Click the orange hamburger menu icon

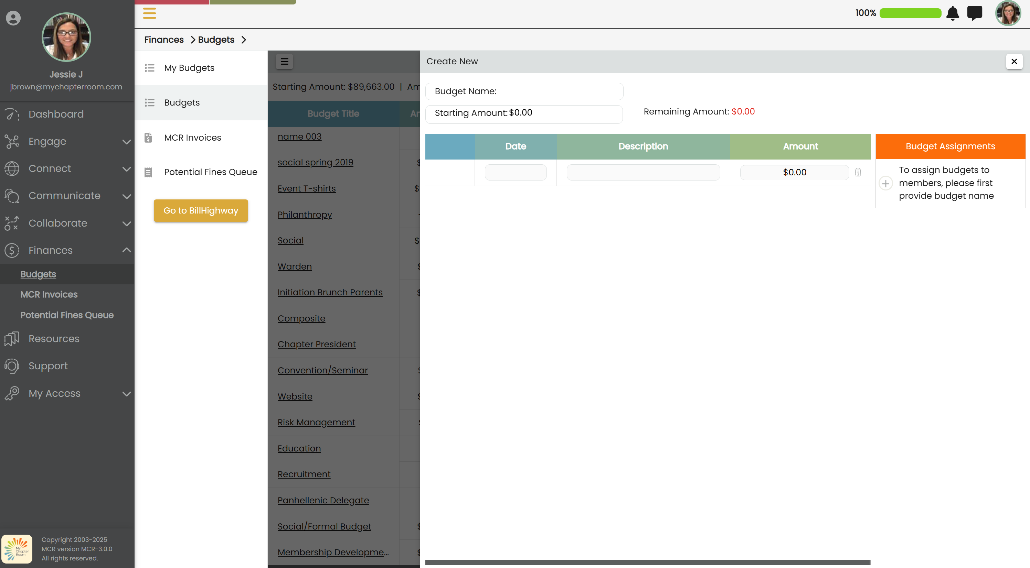tap(150, 13)
